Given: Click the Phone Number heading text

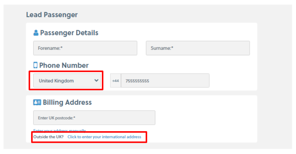Looking at the screenshot, I should (x=64, y=65).
